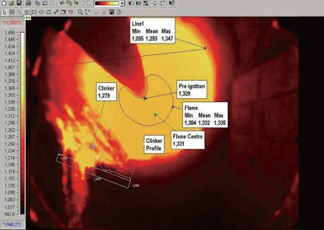Edit the upper limit >1,682°C field
This screenshot has height=230, width=324.
point(13,22)
